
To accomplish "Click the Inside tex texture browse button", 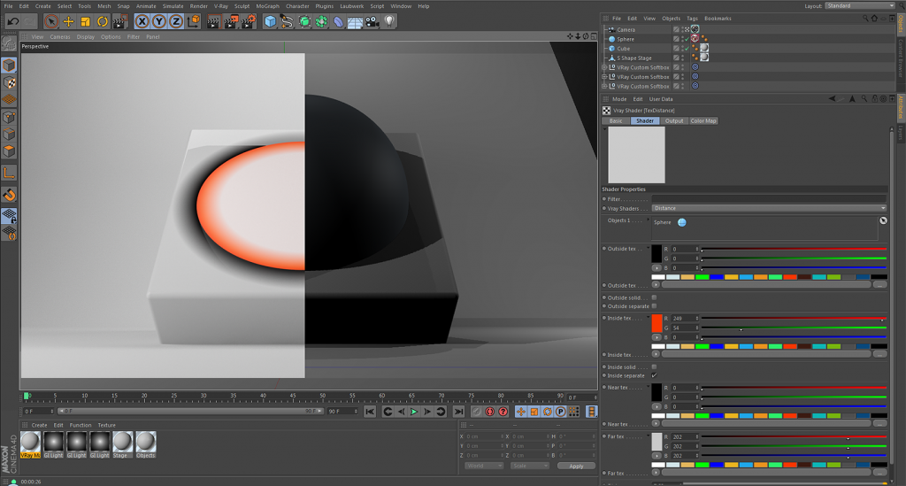I will pyautogui.click(x=879, y=354).
